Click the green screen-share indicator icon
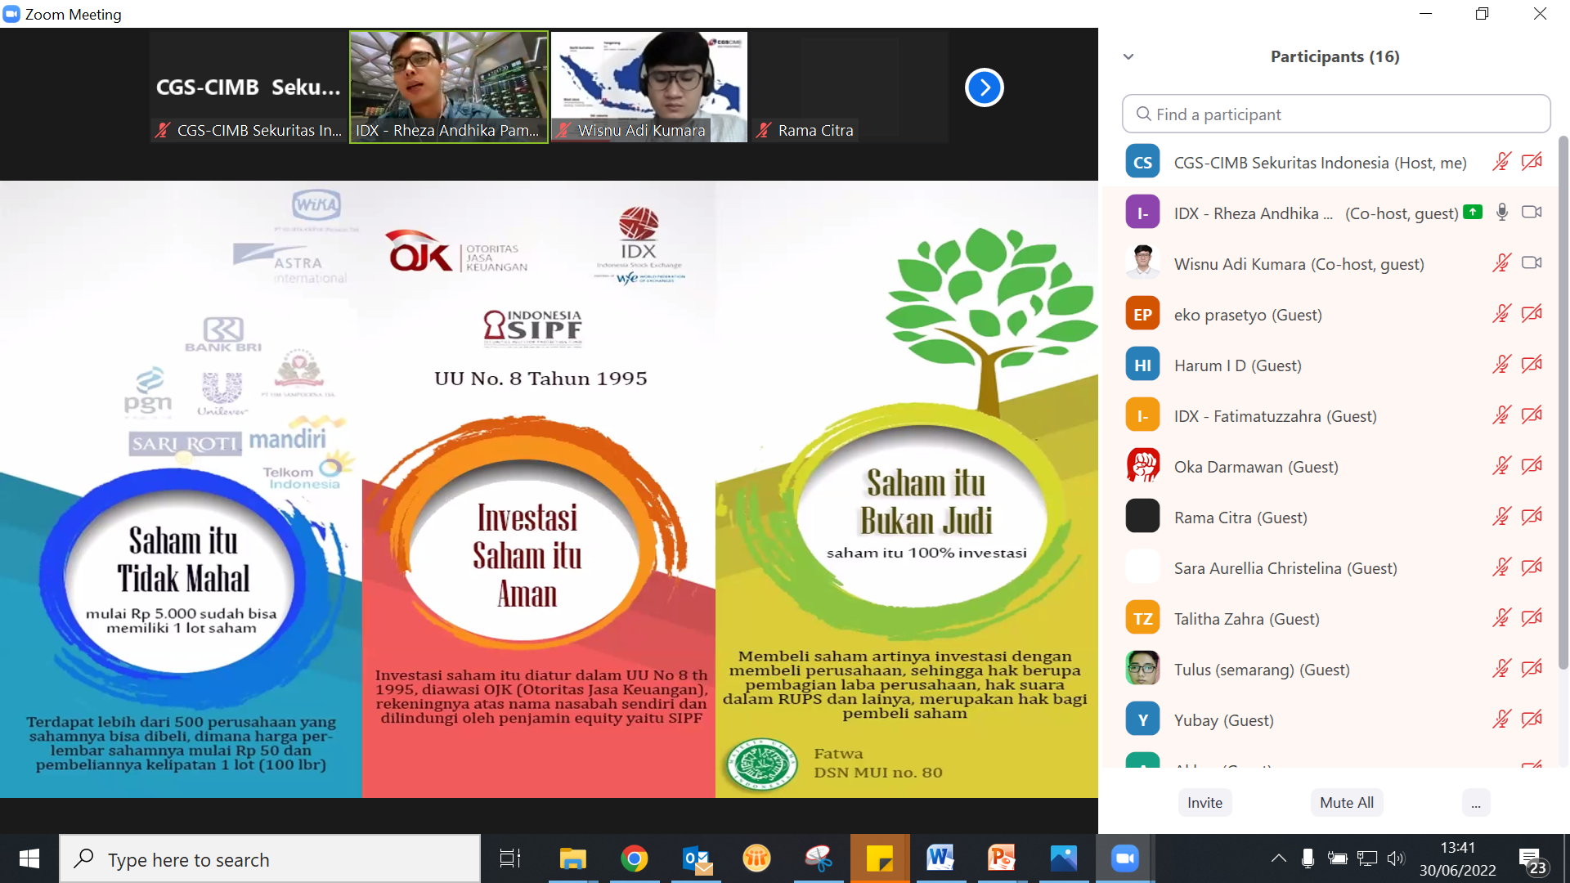1570x883 pixels. 1472,212
